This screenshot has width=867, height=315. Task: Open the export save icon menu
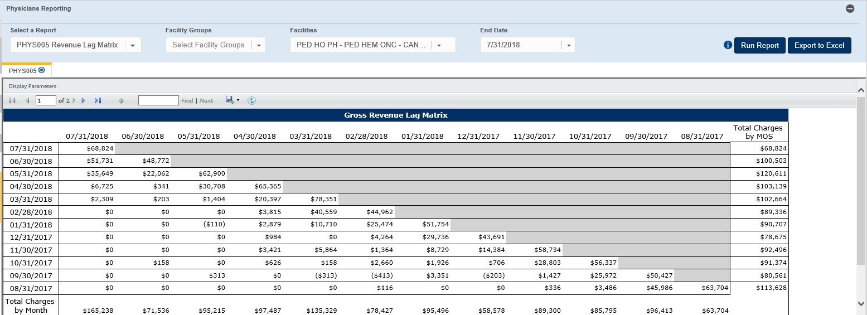(x=232, y=100)
